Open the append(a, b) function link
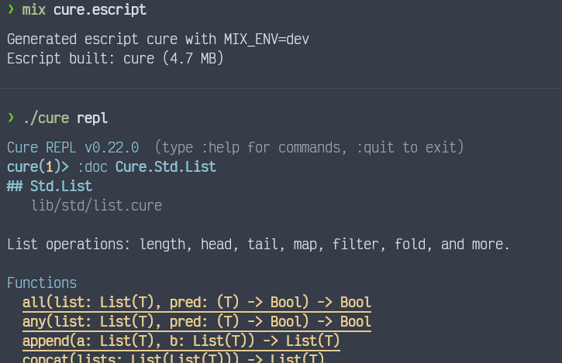Image resolution: width=562 pixels, height=363 pixels. [x=181, y=341]
